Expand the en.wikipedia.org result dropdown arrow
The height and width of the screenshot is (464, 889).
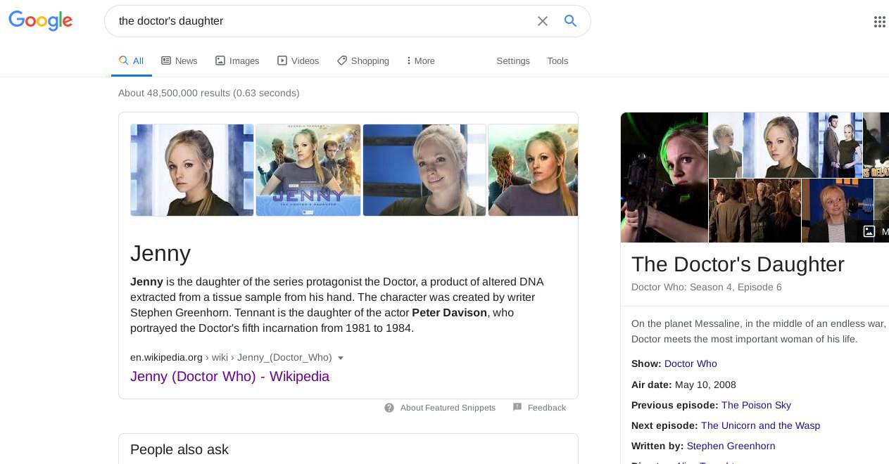pyautogui.click(x=341, y=358)
